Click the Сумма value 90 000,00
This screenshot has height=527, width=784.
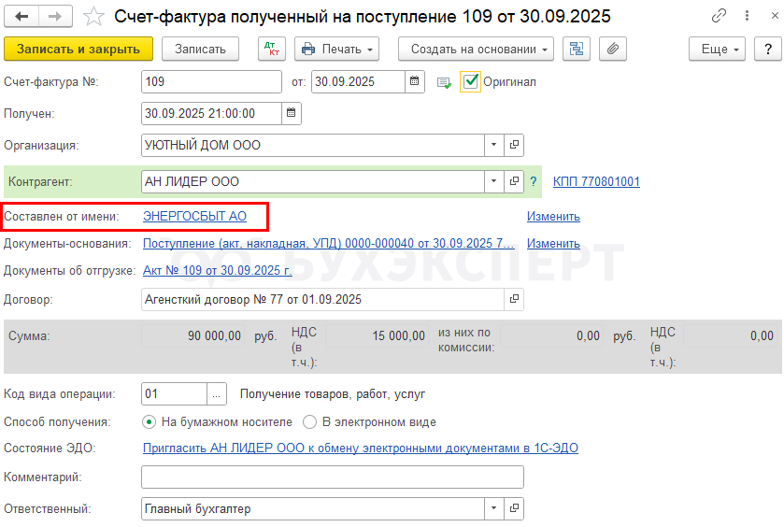(x=193, y=336)
